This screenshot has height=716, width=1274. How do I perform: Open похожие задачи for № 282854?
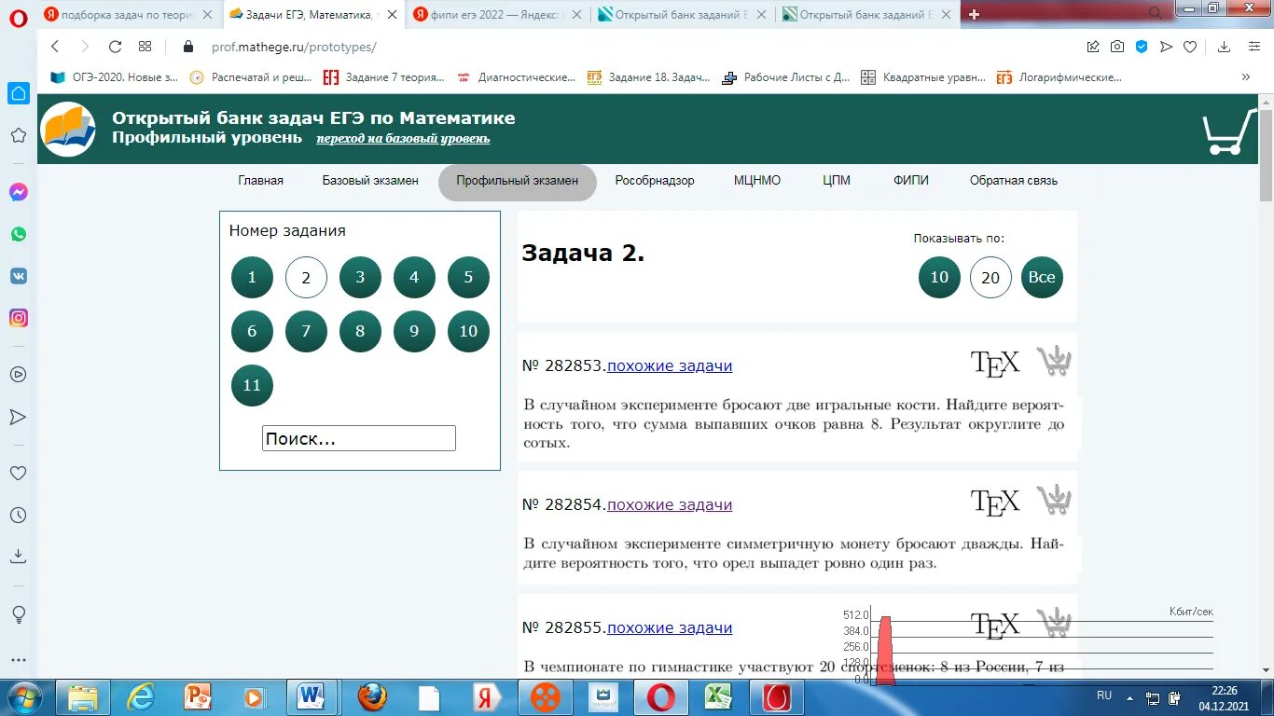(670, 504)
